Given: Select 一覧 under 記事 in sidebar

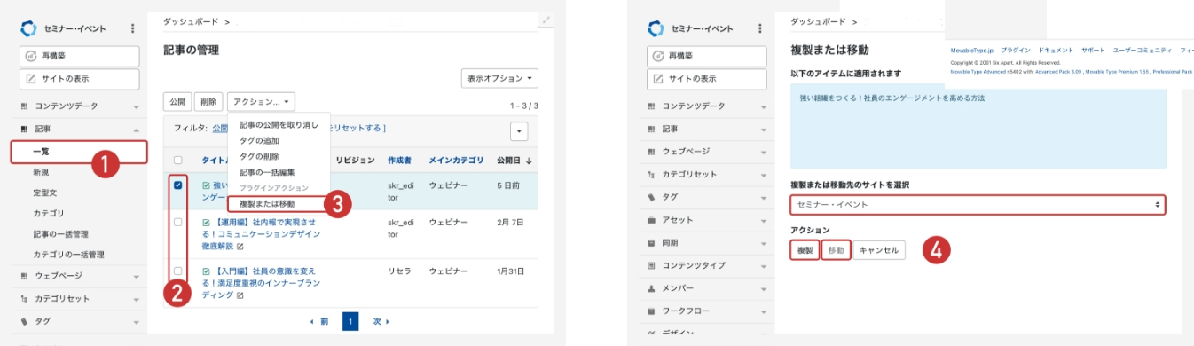Looking at the screenshot, I should pos(78,152).
